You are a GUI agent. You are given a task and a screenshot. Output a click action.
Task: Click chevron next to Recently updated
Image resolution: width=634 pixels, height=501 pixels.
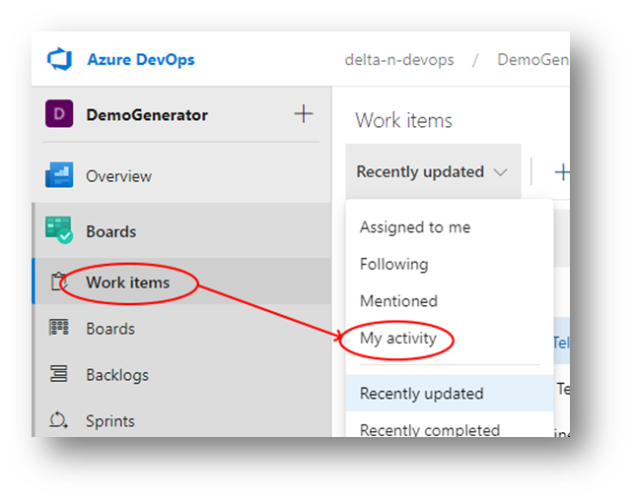tap(501, 173)
